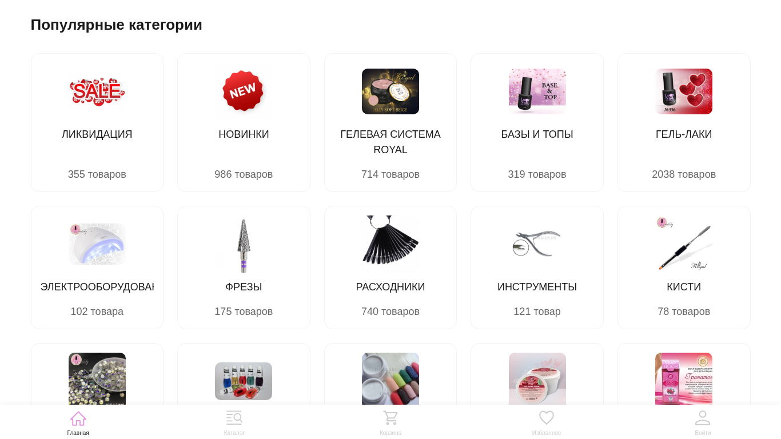This screenshot has width=781, height=439.
Task: Open the ЛИКВИДАЦИЯ category title
Action: pyautogui.click(x=97, y=134)
